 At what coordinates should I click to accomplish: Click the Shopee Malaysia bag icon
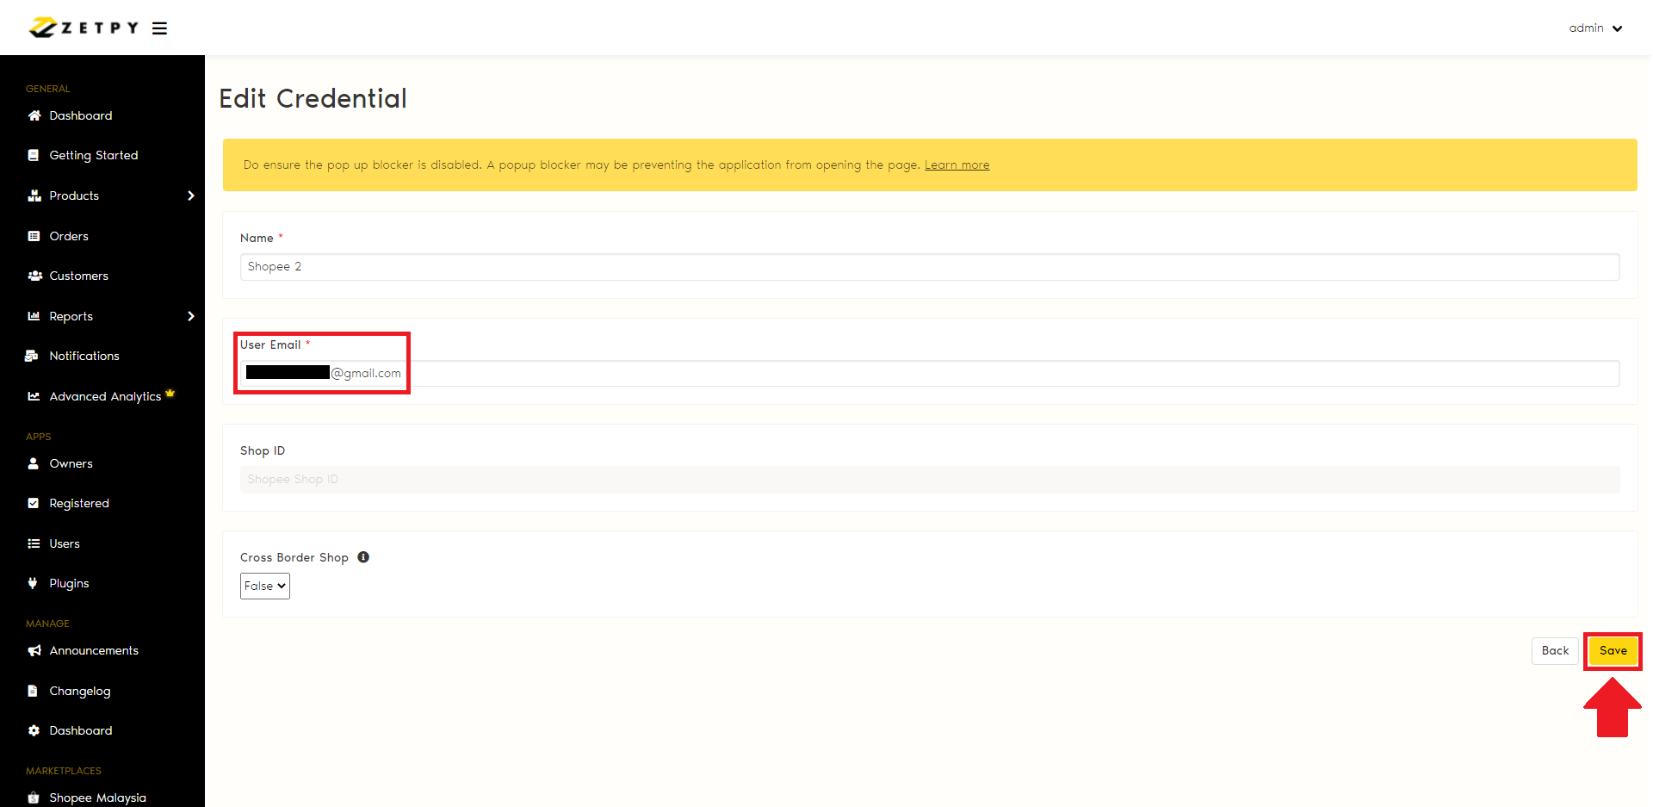pyautogui.click(x=34, y=798)
